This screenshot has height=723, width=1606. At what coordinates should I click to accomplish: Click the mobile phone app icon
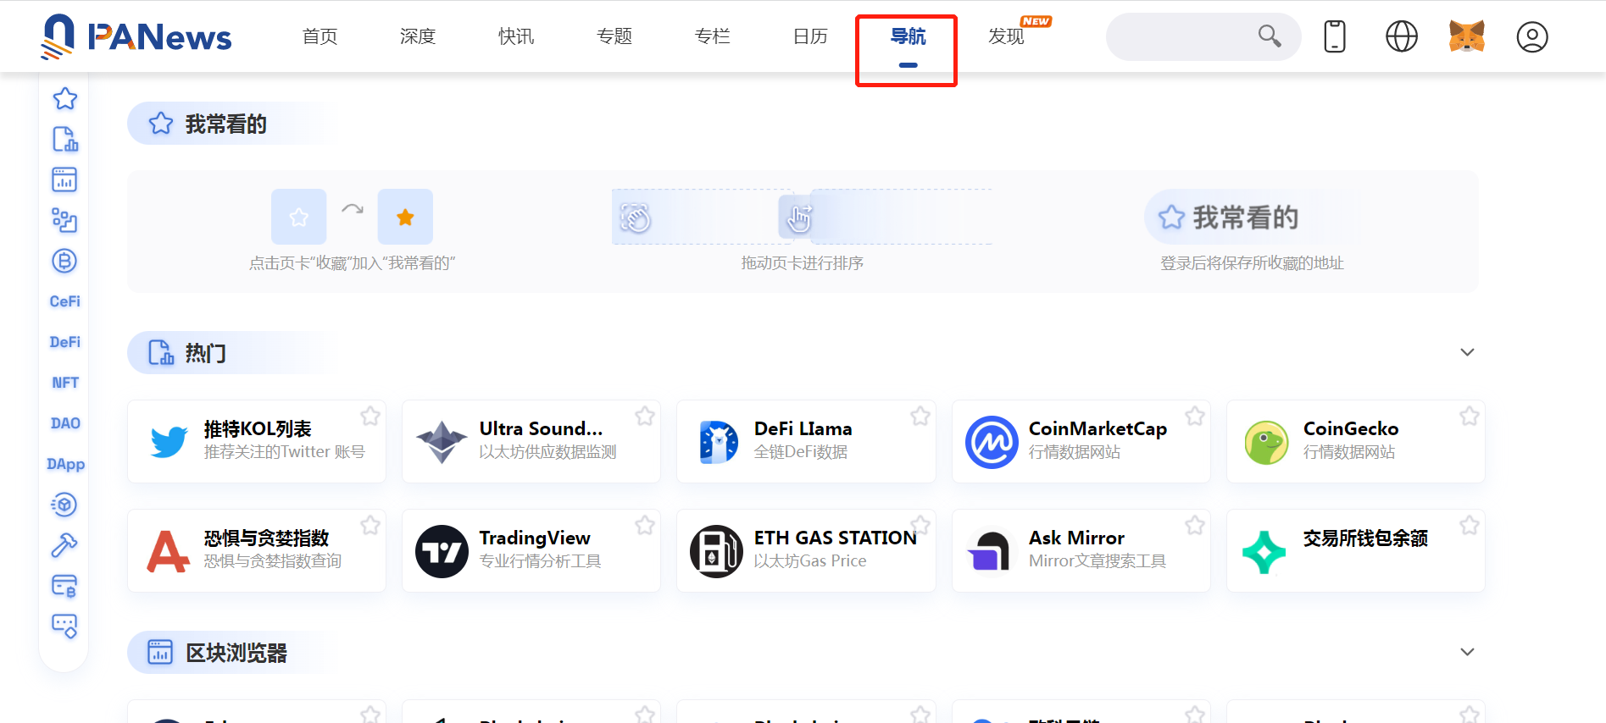point(1335,36)
